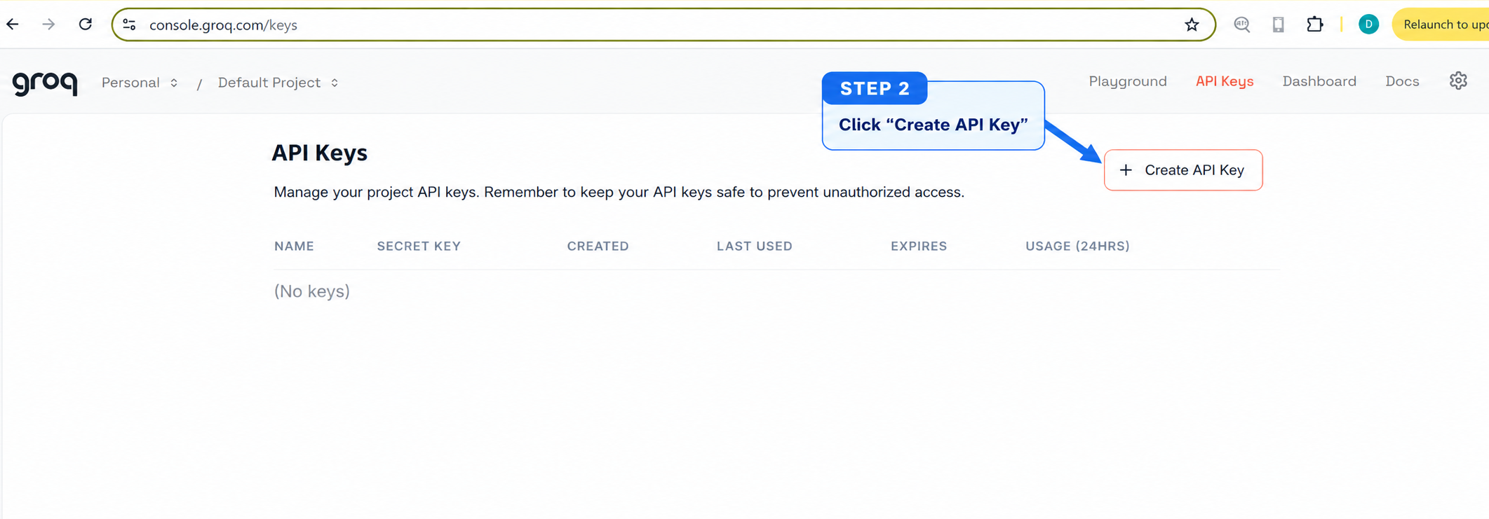Image resolution: width=1489 pixels, height=519 pixels.
Task: Expand the Personal organization dropdown
Action: [140, 83]
